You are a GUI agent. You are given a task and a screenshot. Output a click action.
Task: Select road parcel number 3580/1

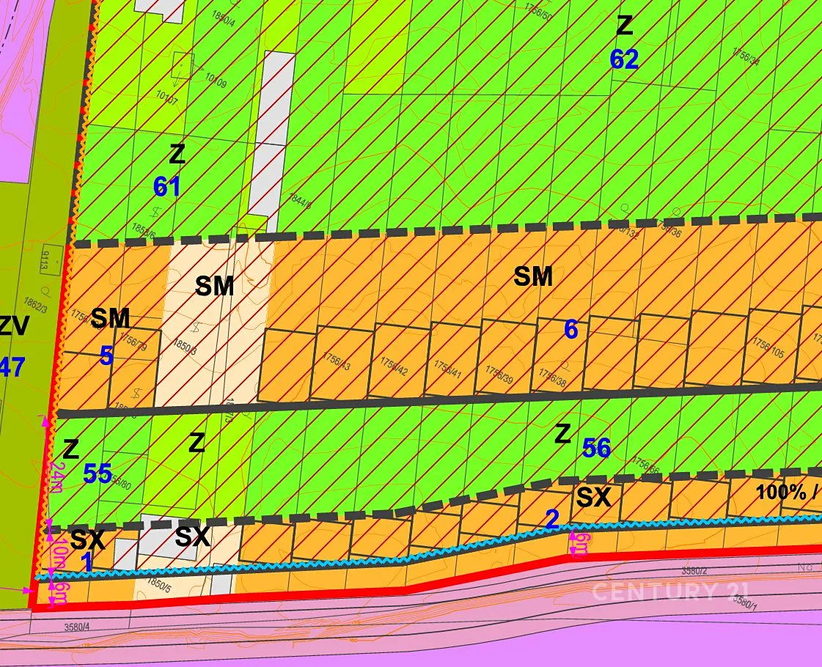click(745, 602)
